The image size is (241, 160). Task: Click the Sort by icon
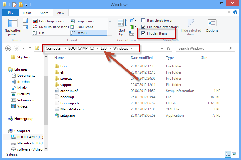coord(122,23)
